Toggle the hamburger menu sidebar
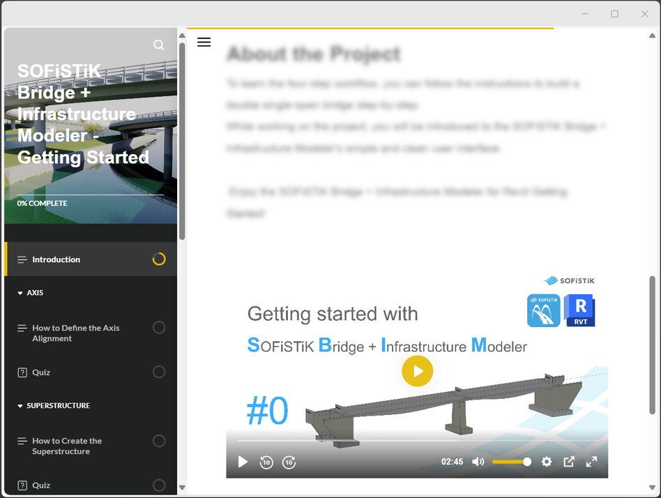Image resolution: width=661 pixels, height=498 pixels. click(204, 42)
